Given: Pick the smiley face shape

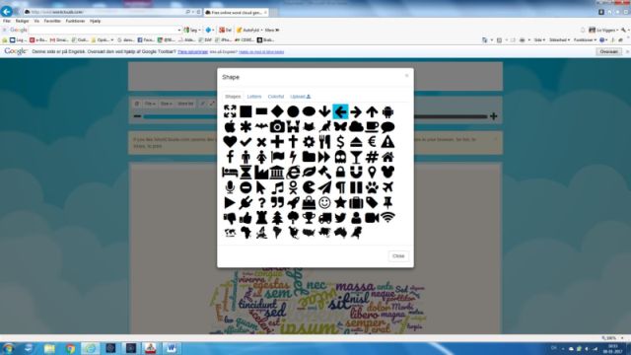Looking at the screenshot, I should click(324, 202).
